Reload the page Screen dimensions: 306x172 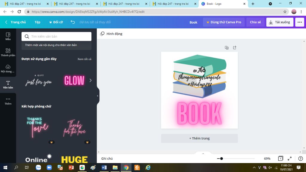19,12
